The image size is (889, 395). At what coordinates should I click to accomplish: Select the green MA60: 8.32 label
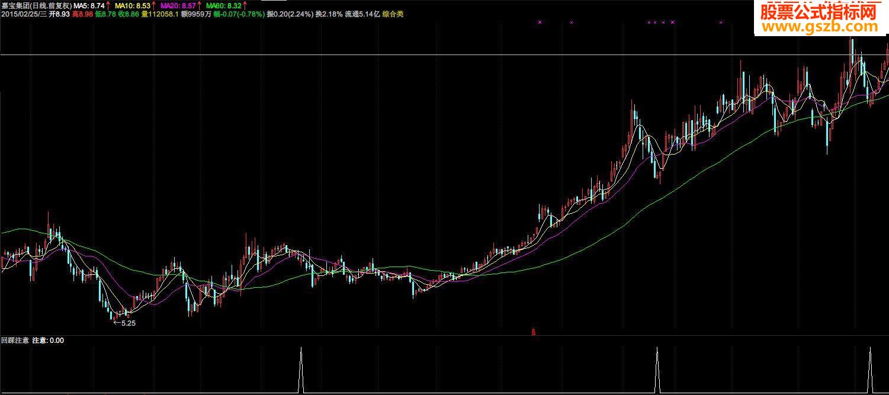click(224, 5)
